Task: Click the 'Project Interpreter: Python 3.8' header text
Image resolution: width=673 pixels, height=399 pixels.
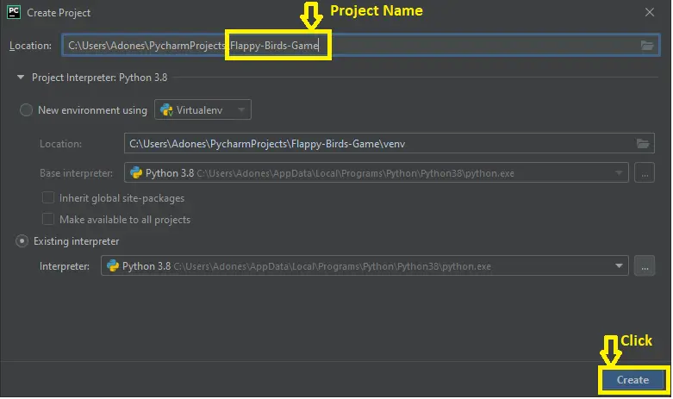Action: pyautogui.click(x=100, y=78)
